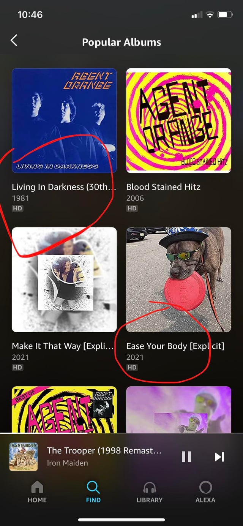The width and height of the screenshot is (243, 526).
Task: Open Living In Darkness album cover
Action: (64, 120)
